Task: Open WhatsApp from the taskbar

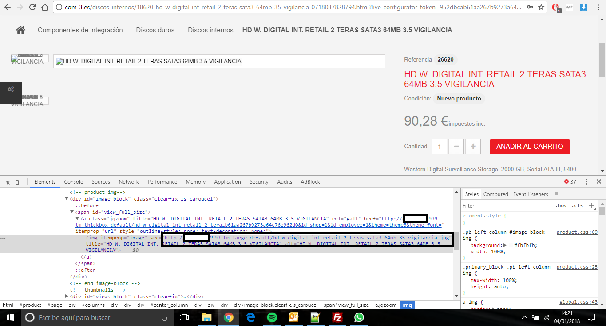Action: pyautogui.click(x=359, y=317)
